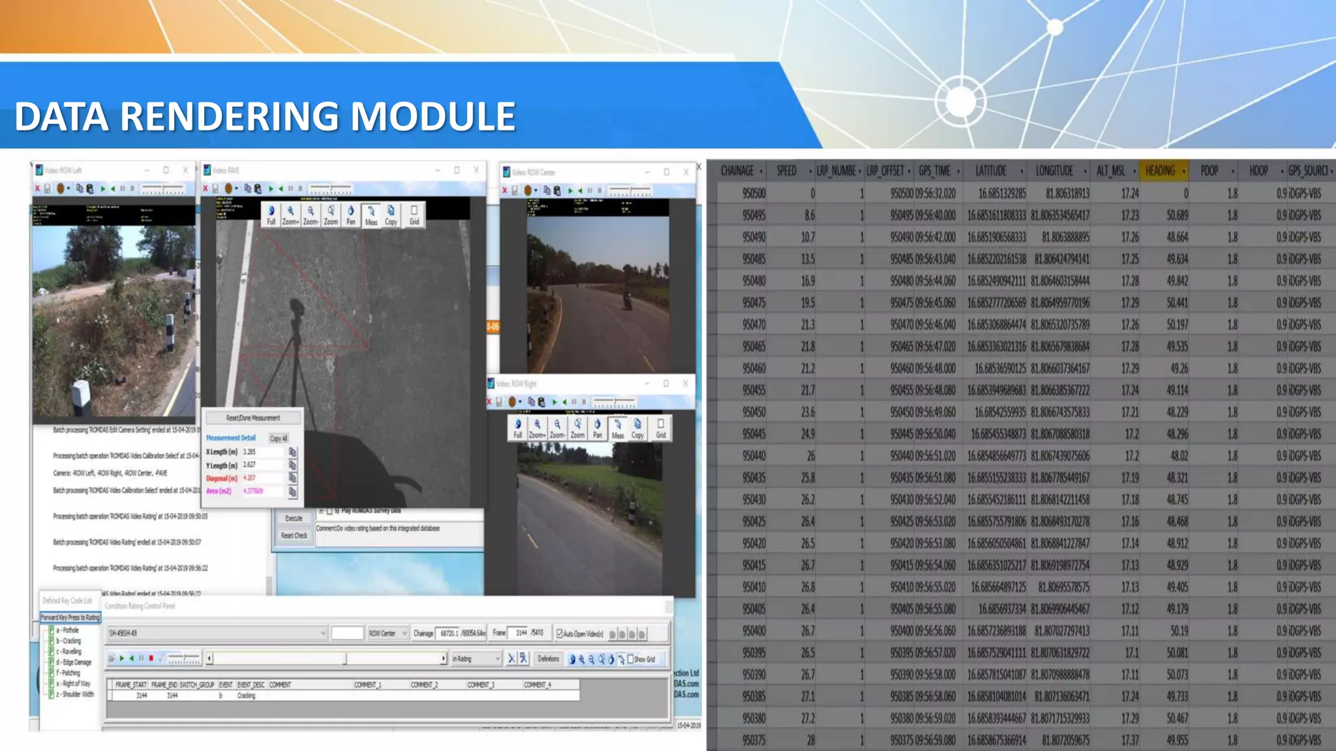
Task: Open the SH-49 road selection dropdown
Action: 322,633
